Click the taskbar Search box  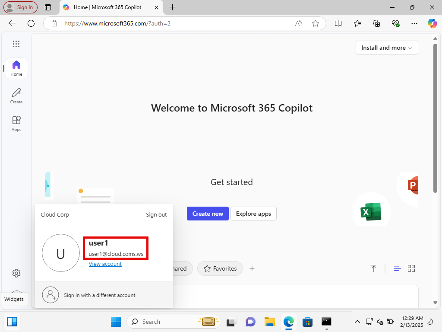click(174, 322)
